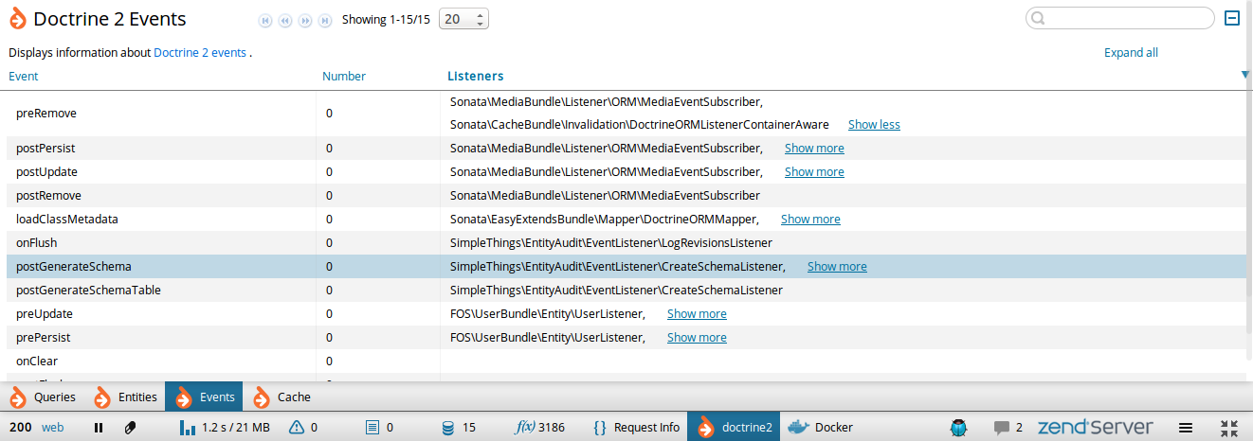The image size is (1253, 441).
Task: Click the 200 status code
Action: [21, 427]
